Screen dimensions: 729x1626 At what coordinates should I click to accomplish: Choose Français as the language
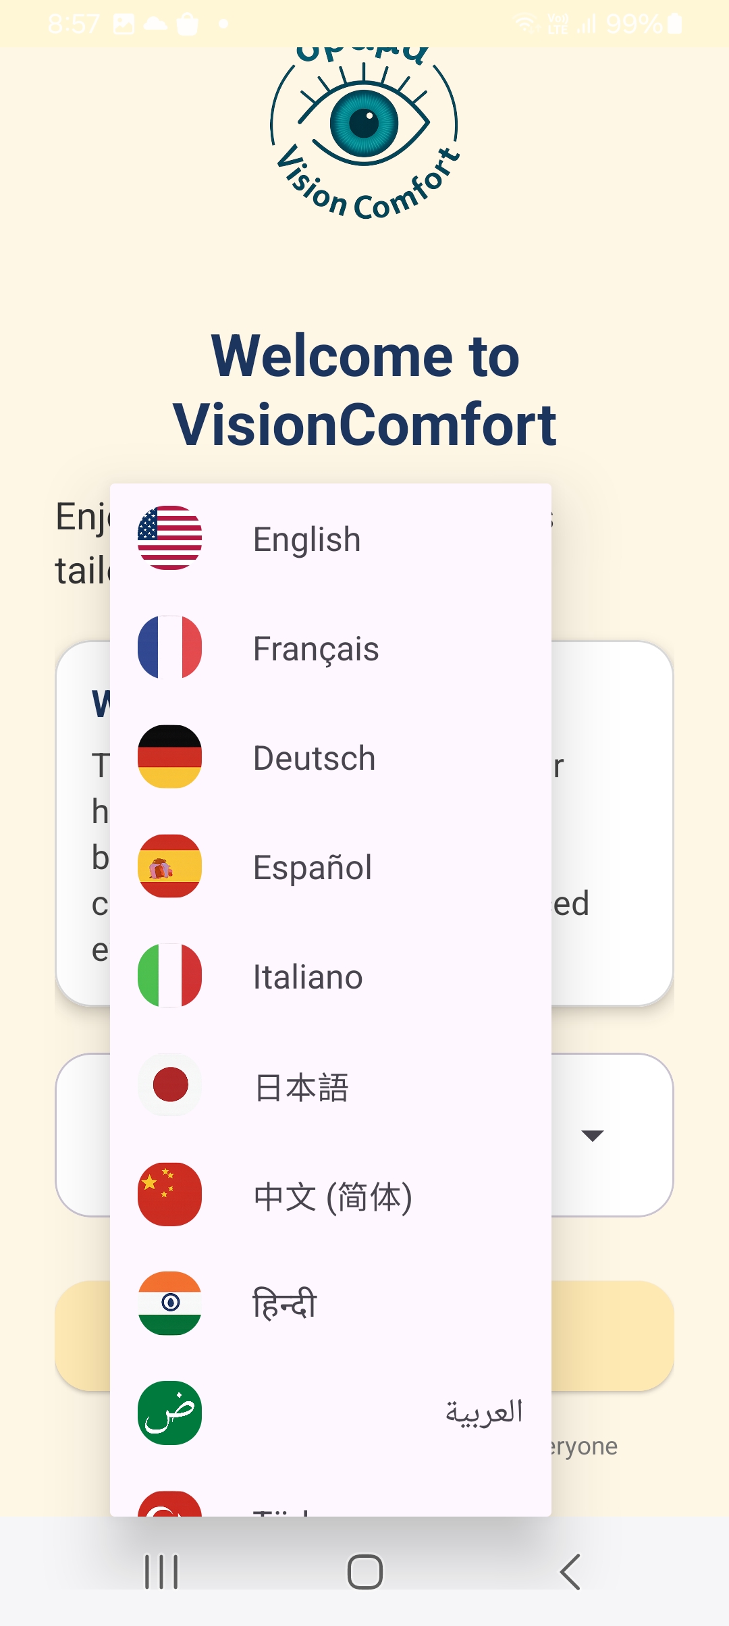(316, 648)
